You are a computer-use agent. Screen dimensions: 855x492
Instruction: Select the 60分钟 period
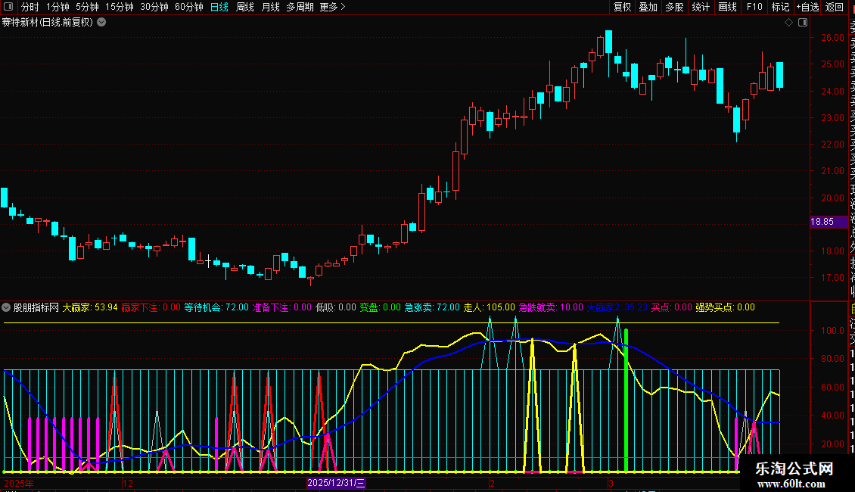(x=188, y=8)
